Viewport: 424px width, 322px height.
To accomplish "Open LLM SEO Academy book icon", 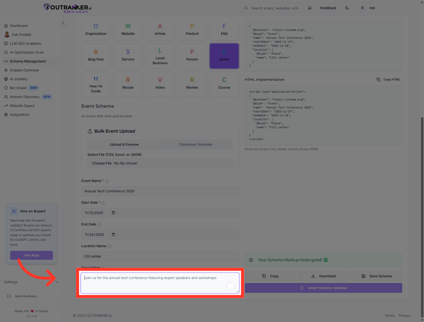I will click(x=6, y=44).
